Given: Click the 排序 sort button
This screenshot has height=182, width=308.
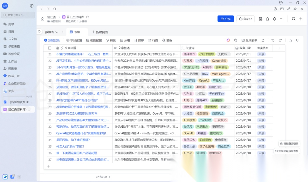Looking at the screenshot, I should coord(139,40).
